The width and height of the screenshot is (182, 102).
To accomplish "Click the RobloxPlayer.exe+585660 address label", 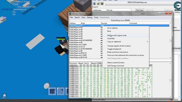I will [x=120, y=20].
